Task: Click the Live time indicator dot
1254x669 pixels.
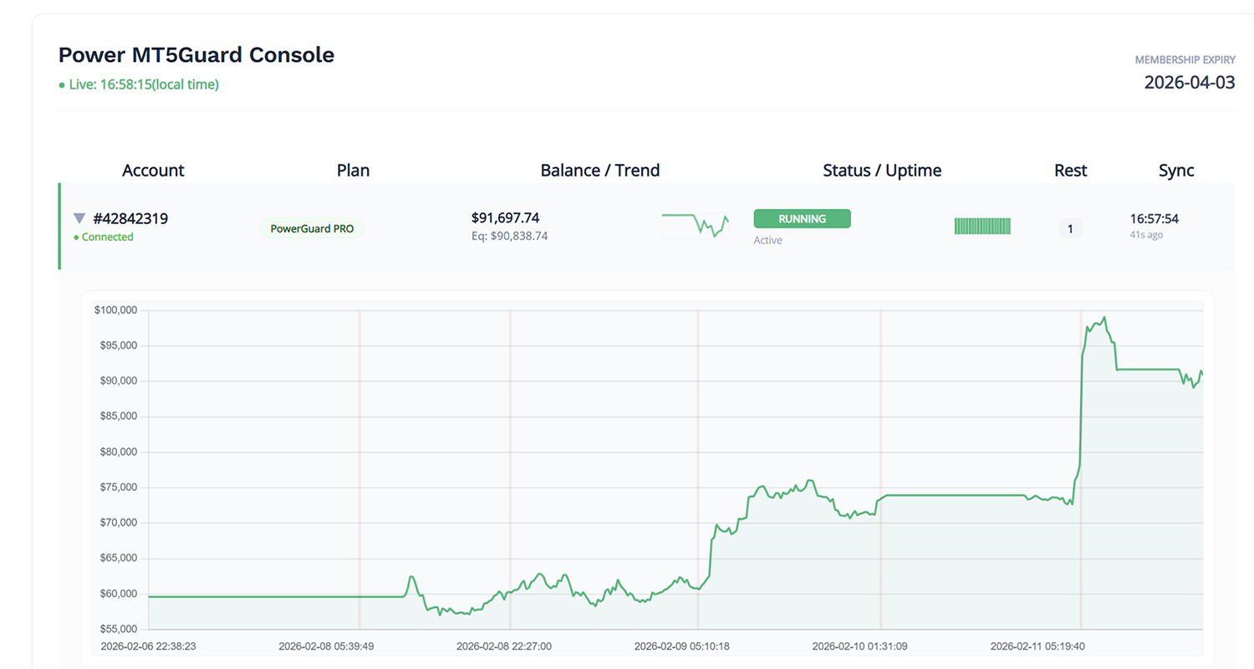Action: click(x=61, y=85)
